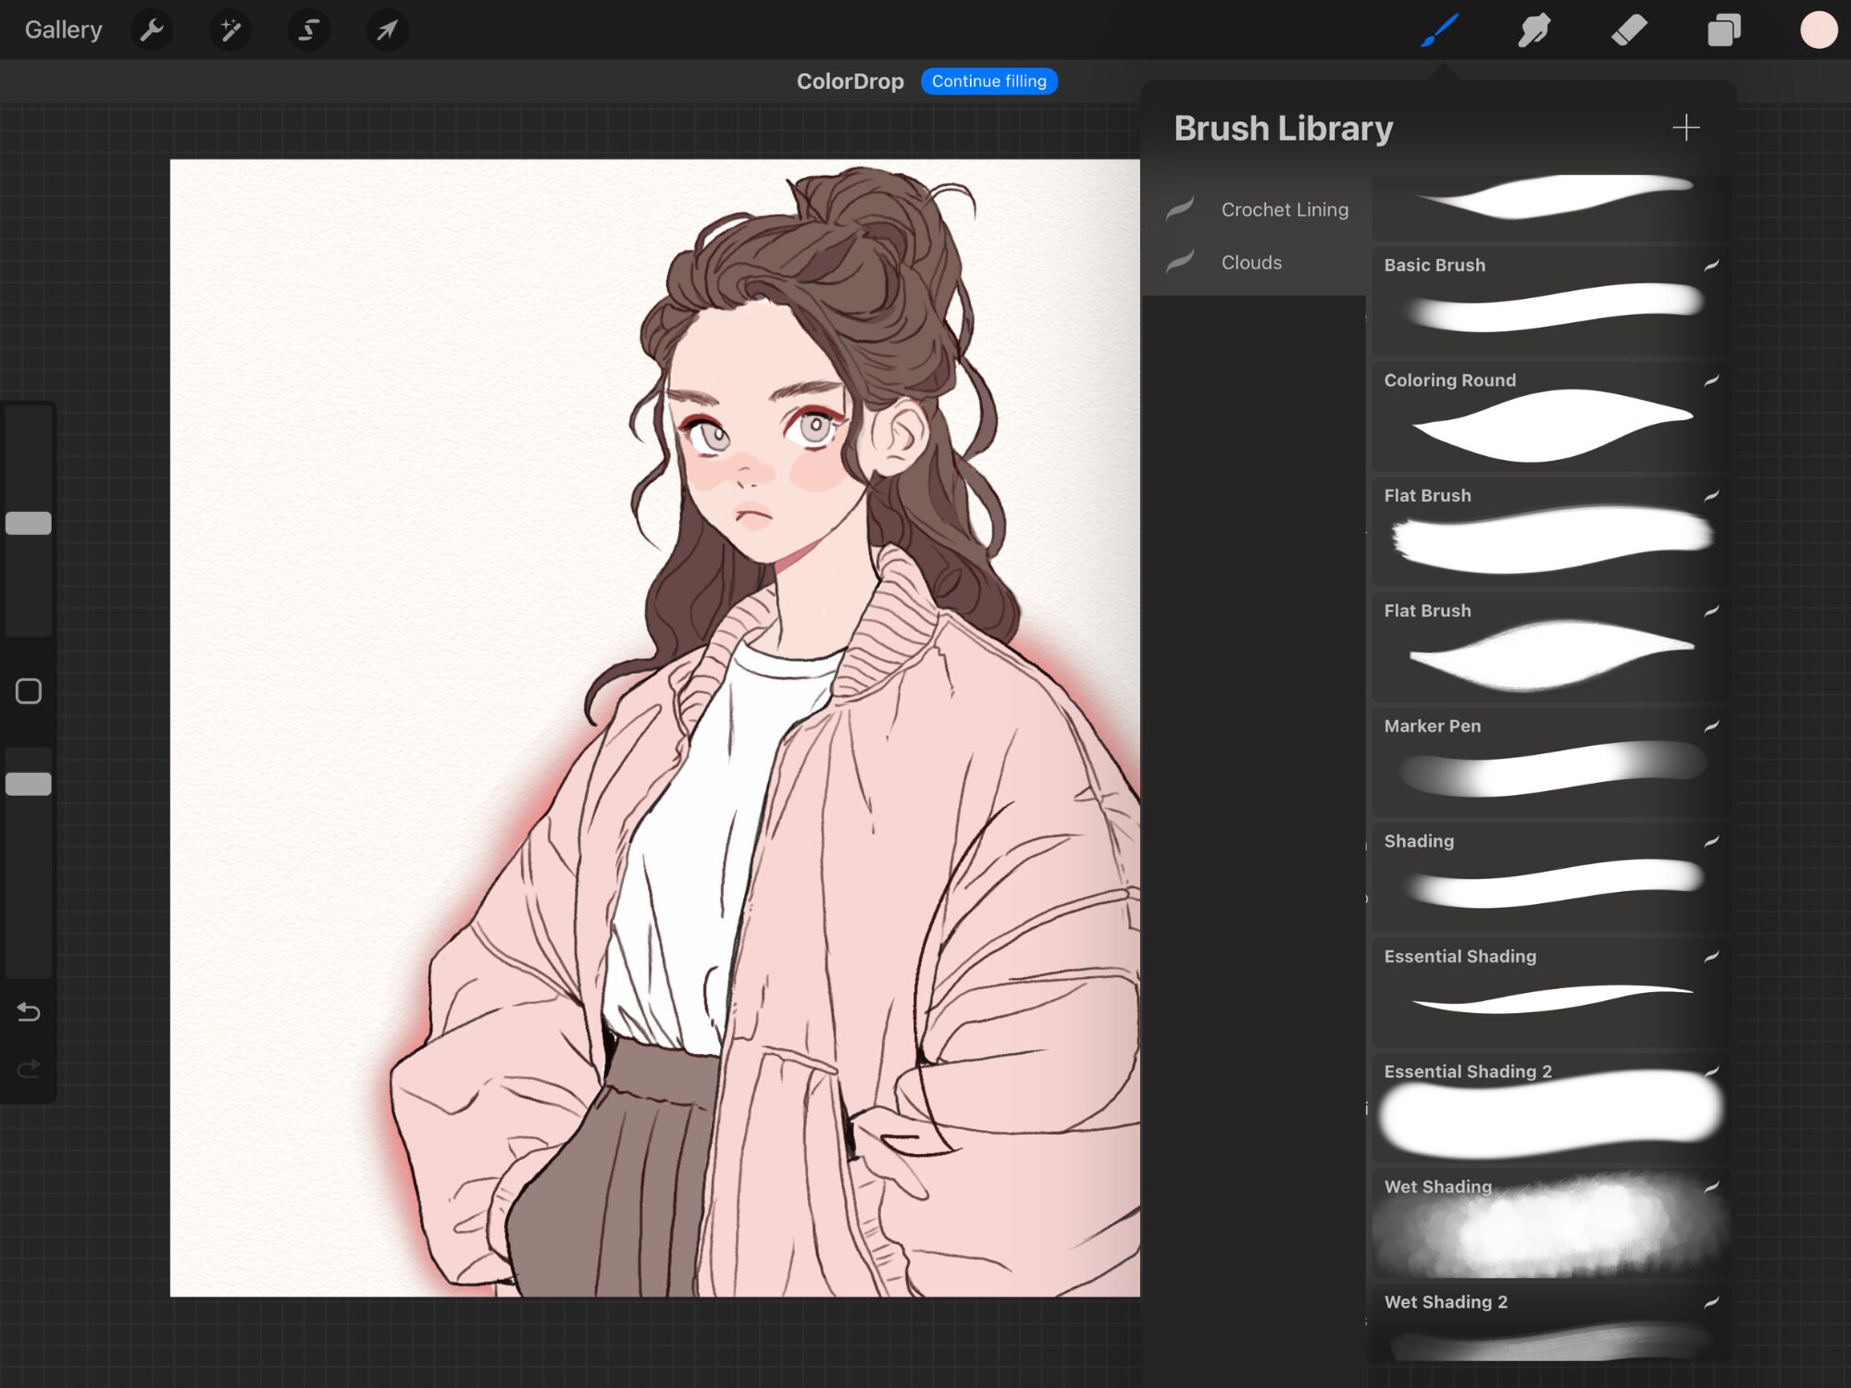
Task: Select the Wet Shading 2 brush
Action: point(1550,1323)
